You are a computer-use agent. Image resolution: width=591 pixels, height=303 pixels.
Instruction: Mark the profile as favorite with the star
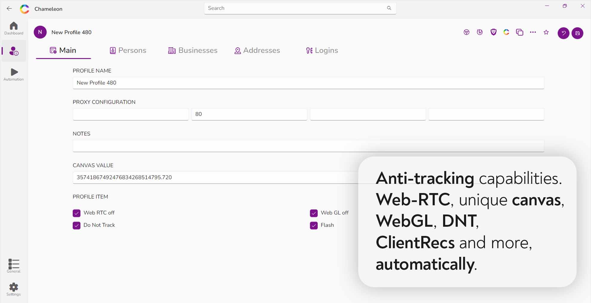(546, 32)
